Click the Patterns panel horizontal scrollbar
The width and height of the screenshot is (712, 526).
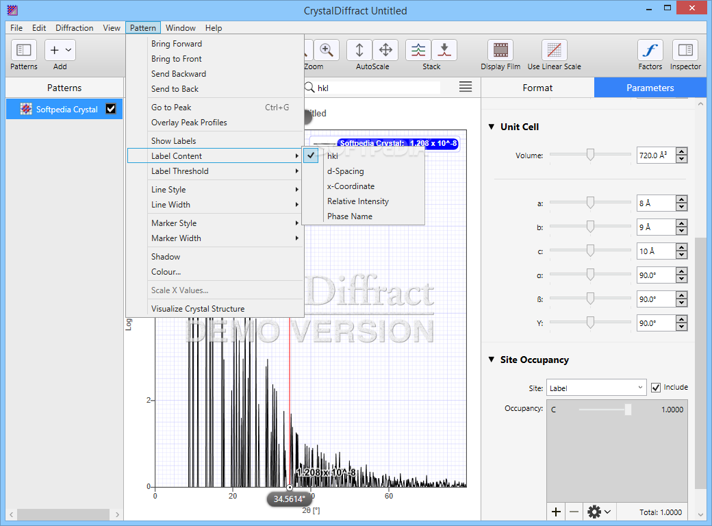point(64,514)
